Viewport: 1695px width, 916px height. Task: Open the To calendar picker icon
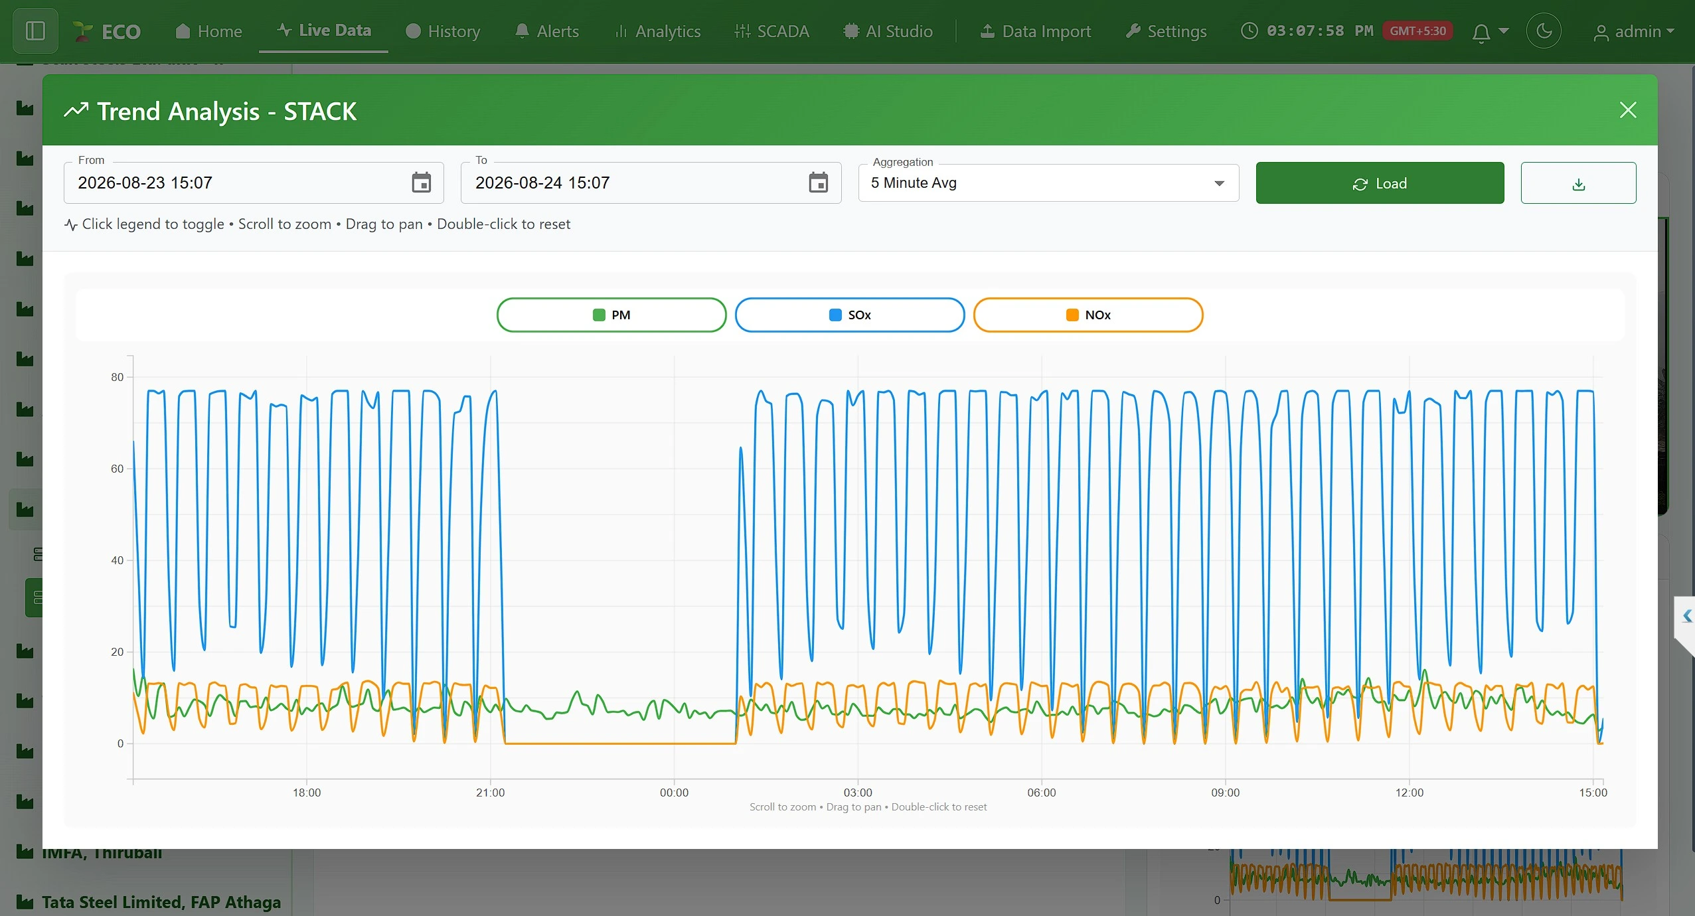tap(818, 182)
